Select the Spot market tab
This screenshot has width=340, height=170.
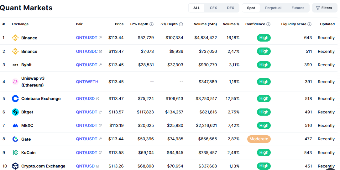pyautogui.click(x=251, y=8)
